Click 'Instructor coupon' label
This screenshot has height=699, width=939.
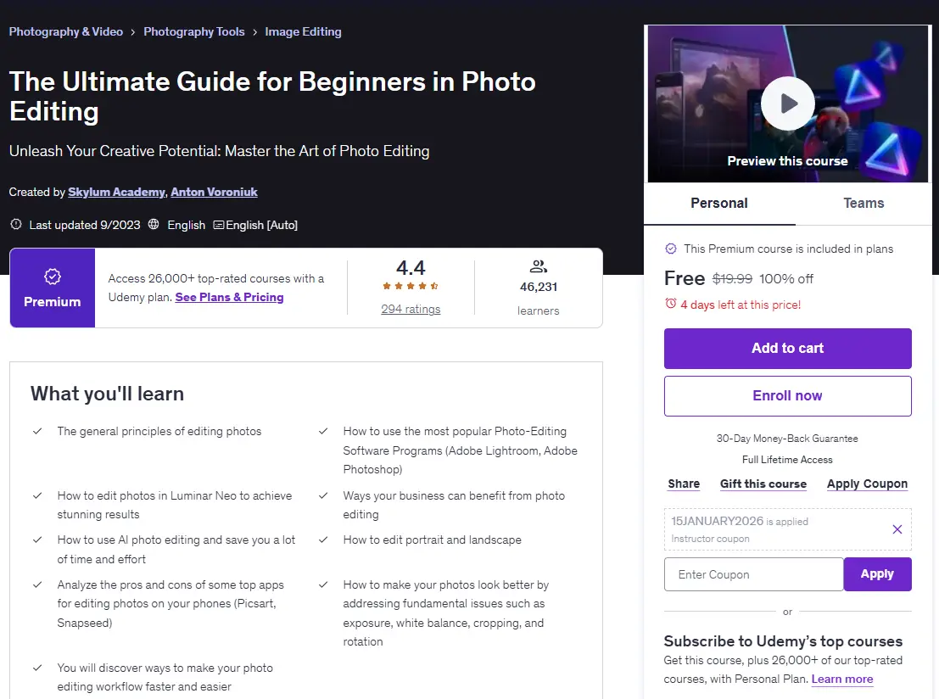click(710, 539)
